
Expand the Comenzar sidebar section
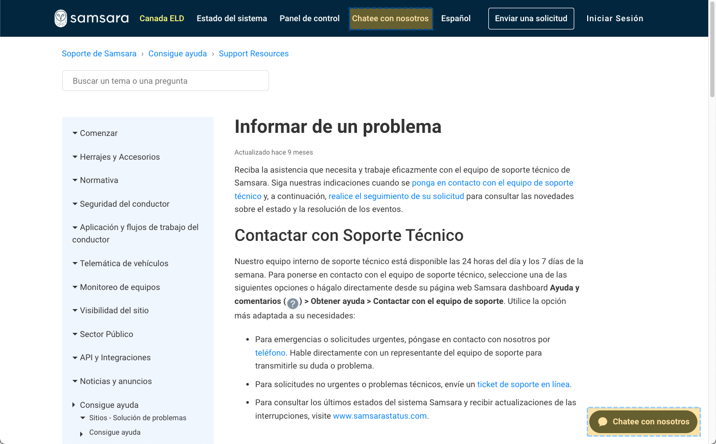click(95, 133)
